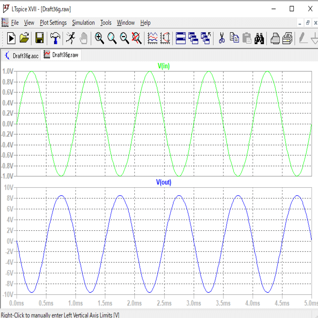Viewport: 318px width, 318px height.
Task: Click the Zoom In magnifier icon
Action: coord(99,38)
